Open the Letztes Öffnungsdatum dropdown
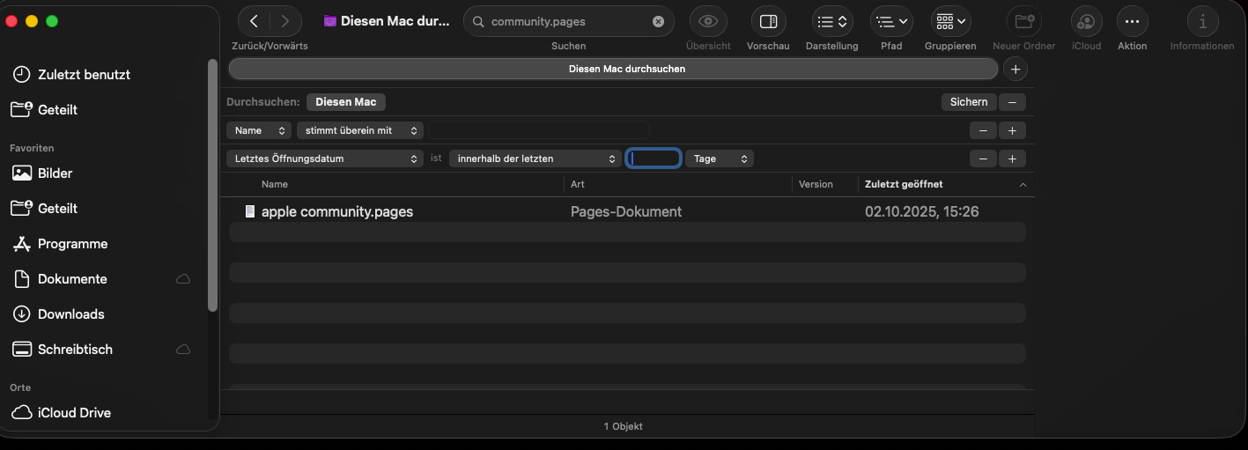This screenshot has height=450, width=1248. click(x=324, y=159)
